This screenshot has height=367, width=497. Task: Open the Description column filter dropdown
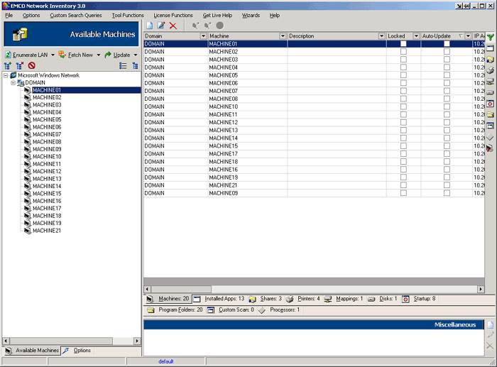(x=382, y=36)
